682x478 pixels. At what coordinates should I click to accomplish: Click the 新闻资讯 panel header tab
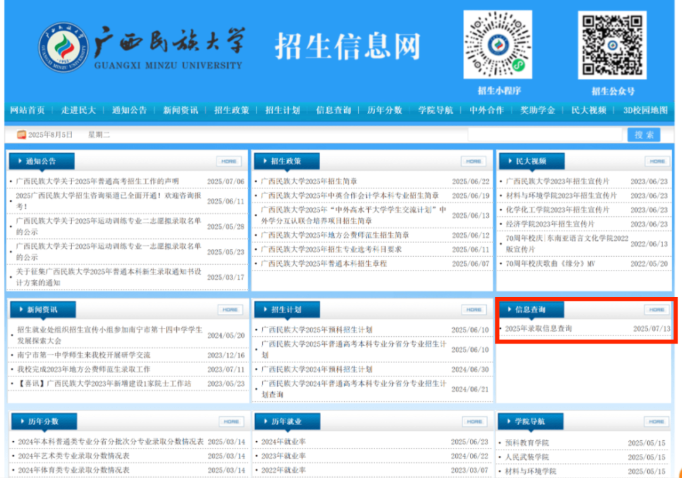coord(43,310)
